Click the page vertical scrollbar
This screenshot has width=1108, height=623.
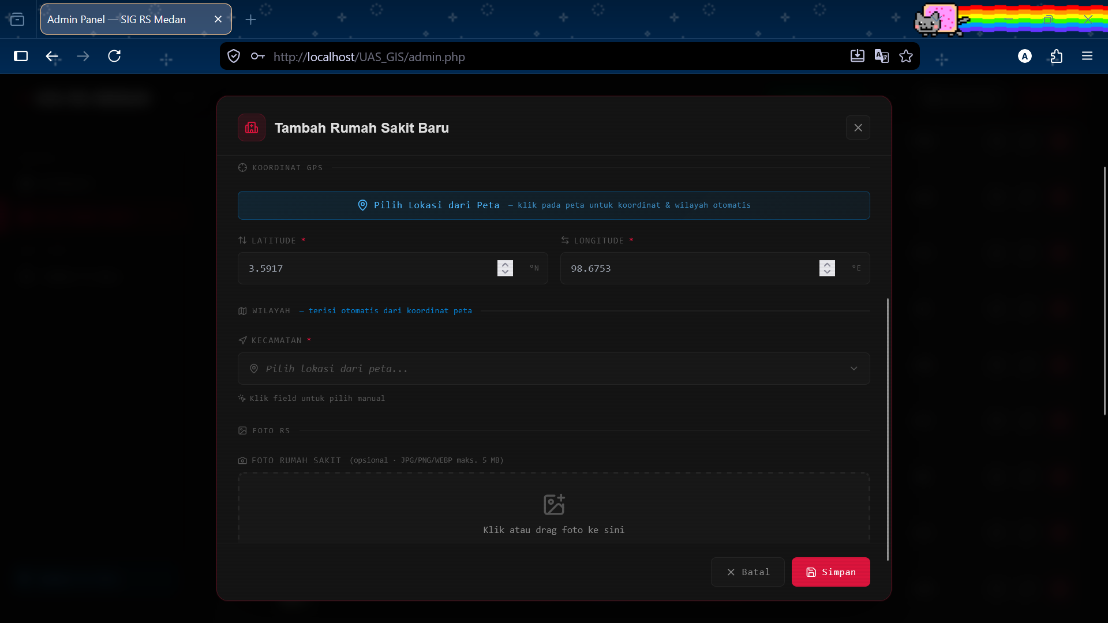tap(1105, 291)
